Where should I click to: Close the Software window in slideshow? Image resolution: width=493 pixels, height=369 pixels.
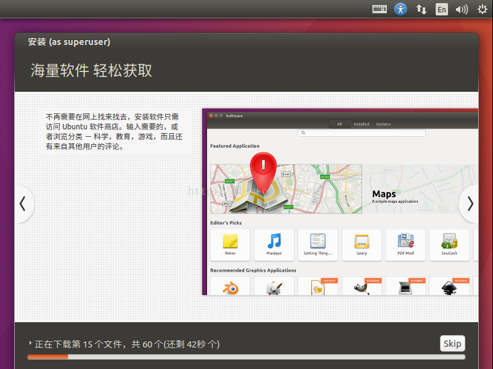211,116
